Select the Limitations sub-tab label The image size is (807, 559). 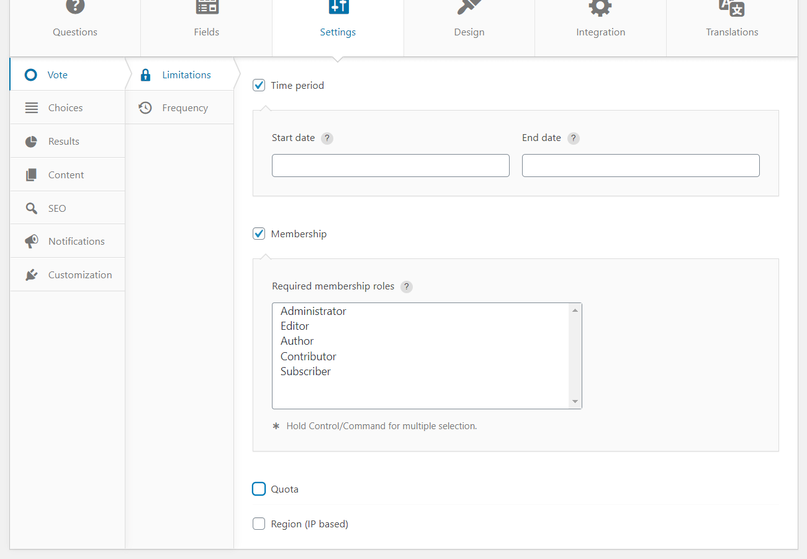pos(186,75)
